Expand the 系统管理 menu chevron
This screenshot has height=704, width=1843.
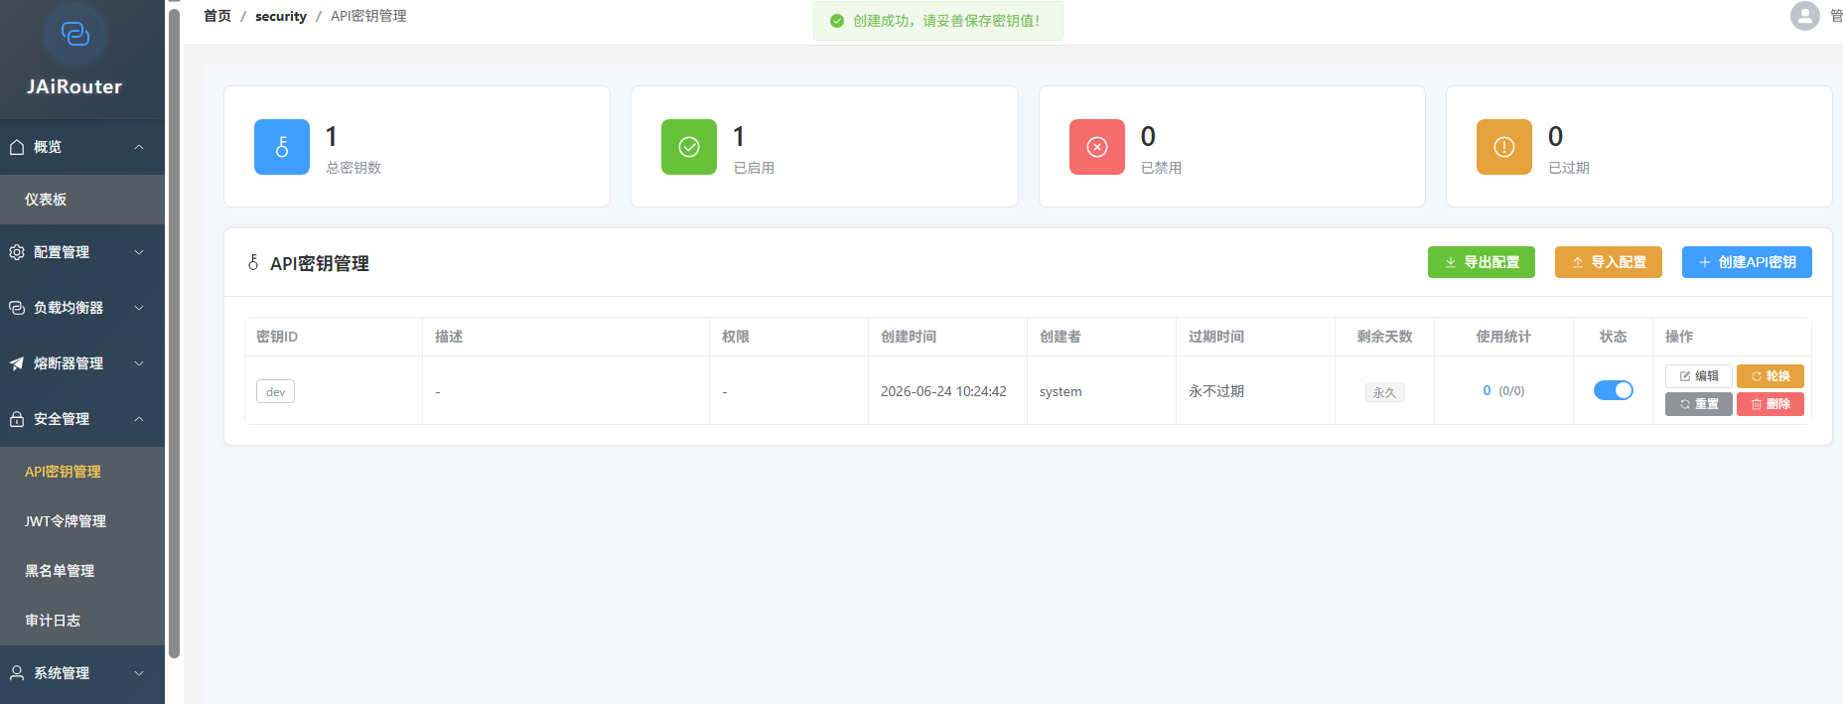tap(139, 673)
